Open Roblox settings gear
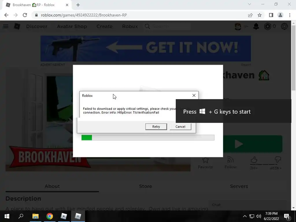Viewport: 296px width, 222px height. (x=284, y=26)
